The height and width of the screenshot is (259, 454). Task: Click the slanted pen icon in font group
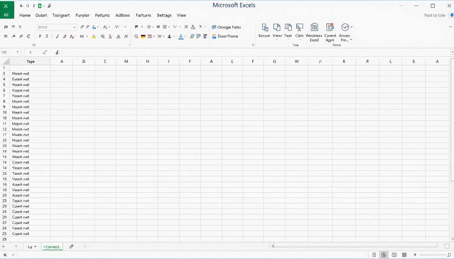pos(57,36)
